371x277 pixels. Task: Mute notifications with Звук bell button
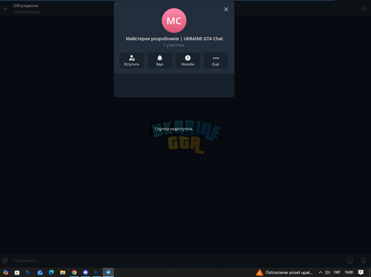coord(160,60)
